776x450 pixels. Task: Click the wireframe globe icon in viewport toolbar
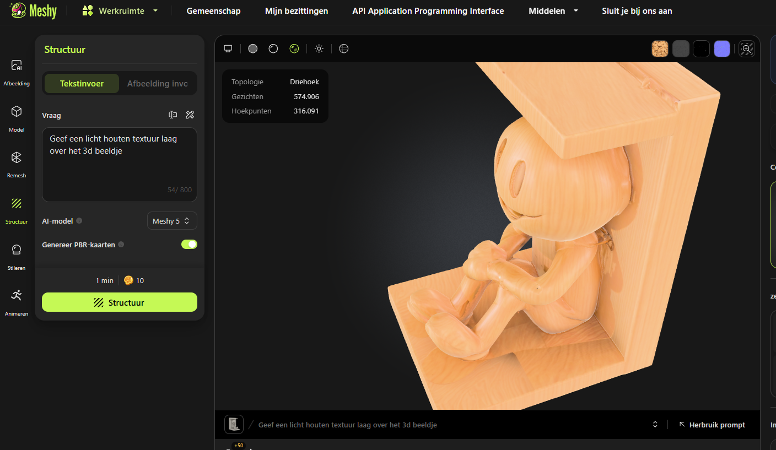344,48
